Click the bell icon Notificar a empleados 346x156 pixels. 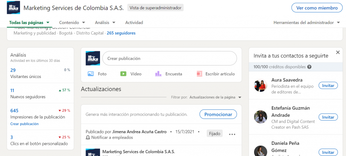[88, 137]
